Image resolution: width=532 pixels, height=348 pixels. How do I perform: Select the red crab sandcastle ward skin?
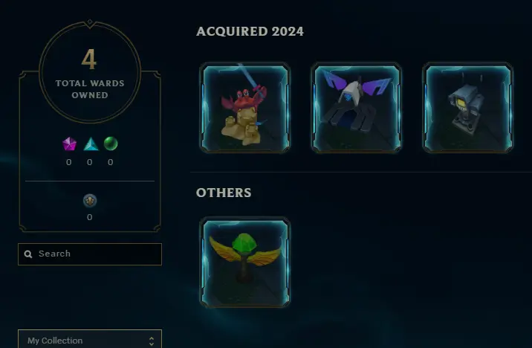pos(244,107)
